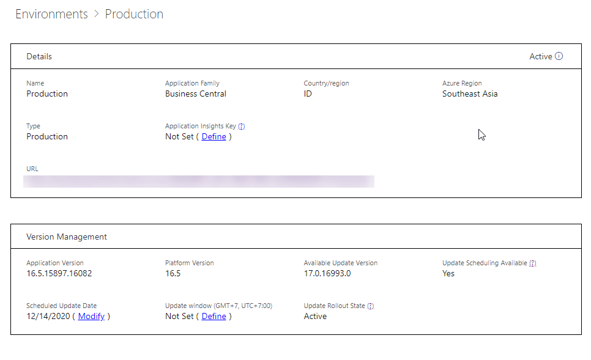
Task: Click the Southeast Asia Azure Region value
Action: (x=470, y=94)
